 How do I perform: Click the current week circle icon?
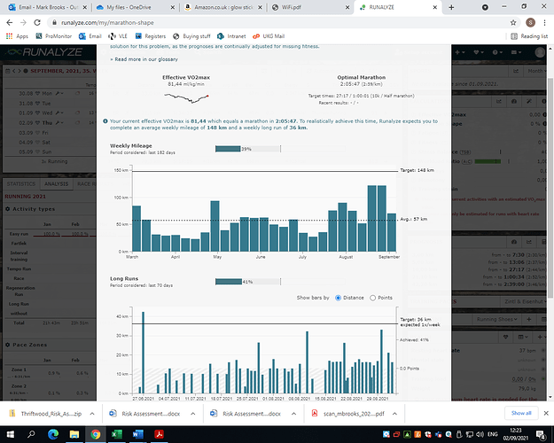click(26, 71)
